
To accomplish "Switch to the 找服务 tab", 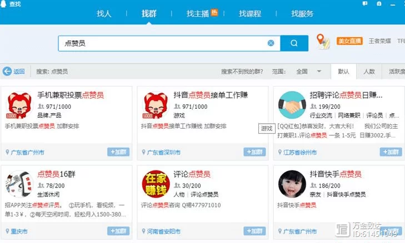I will [302, 13].
